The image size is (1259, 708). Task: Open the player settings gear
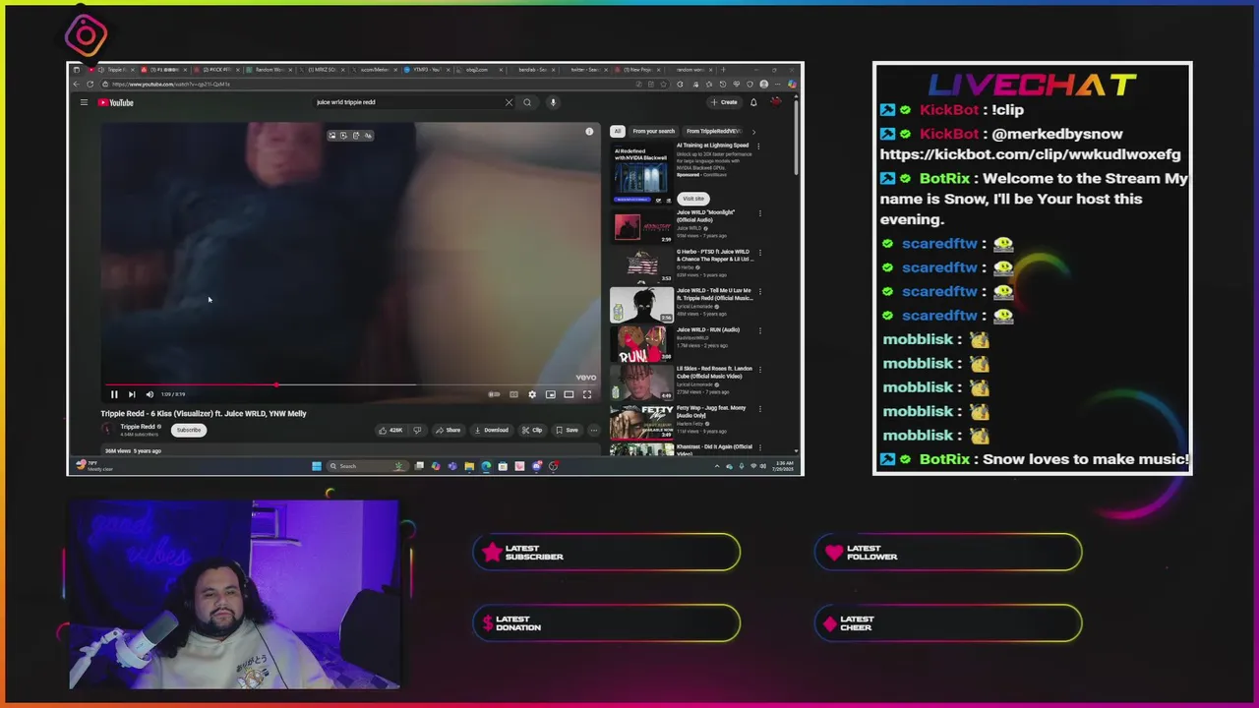point(532,394)
